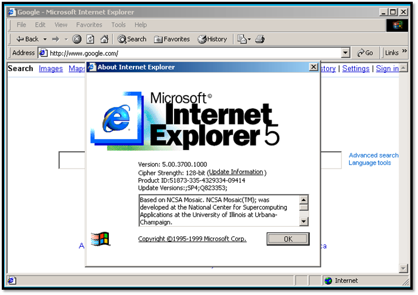This screenshot has width=418, height=295.
Task: Click the IE icon in About title bar
Action: coord(92,67)
